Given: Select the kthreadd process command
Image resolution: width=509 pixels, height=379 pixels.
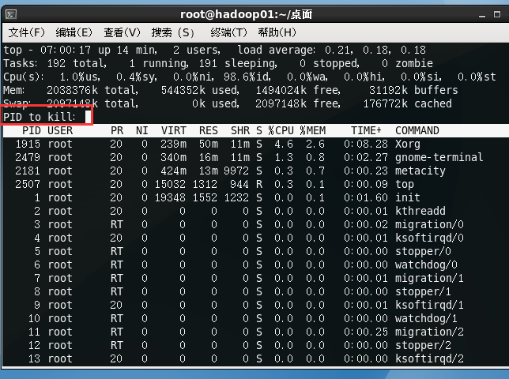Looking at the screenshot, I should click(x=420, y=211).
